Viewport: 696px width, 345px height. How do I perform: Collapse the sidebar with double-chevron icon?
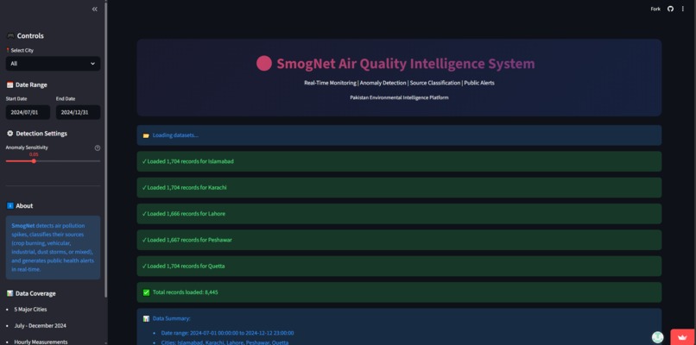coord(94,9)
